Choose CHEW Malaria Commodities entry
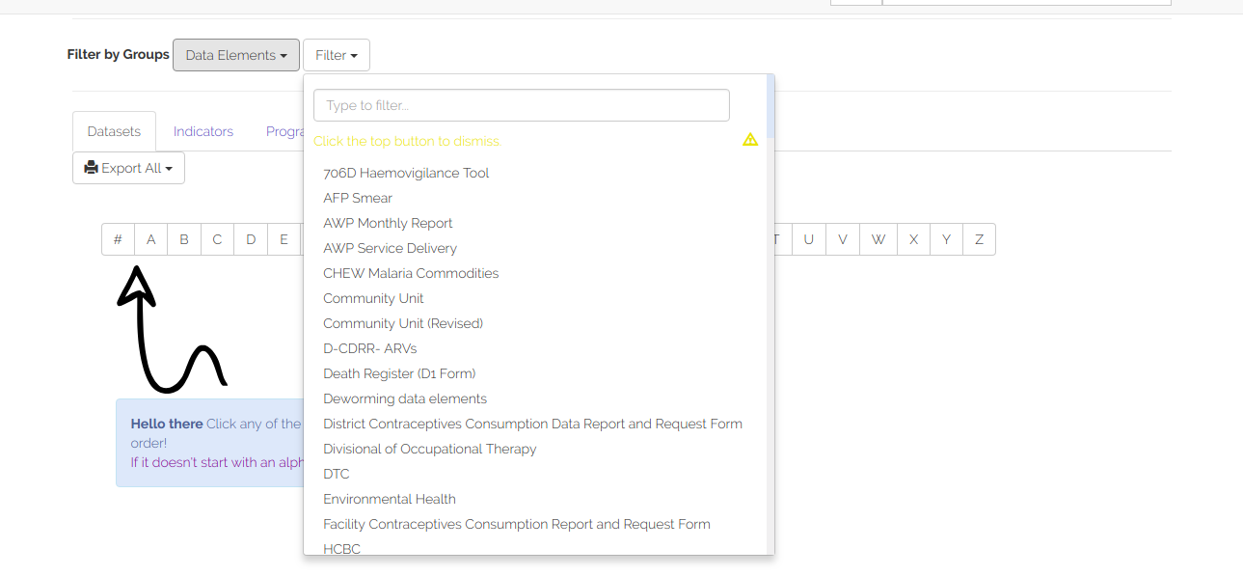The image size is (1243, 576). click(411, 273)
